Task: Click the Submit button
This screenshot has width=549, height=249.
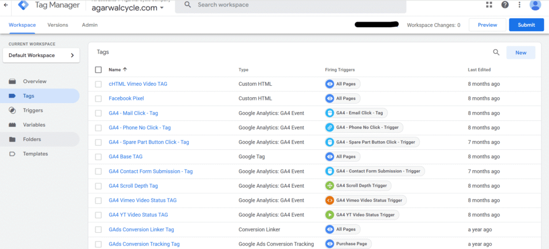Action: [x=526, y=25]
